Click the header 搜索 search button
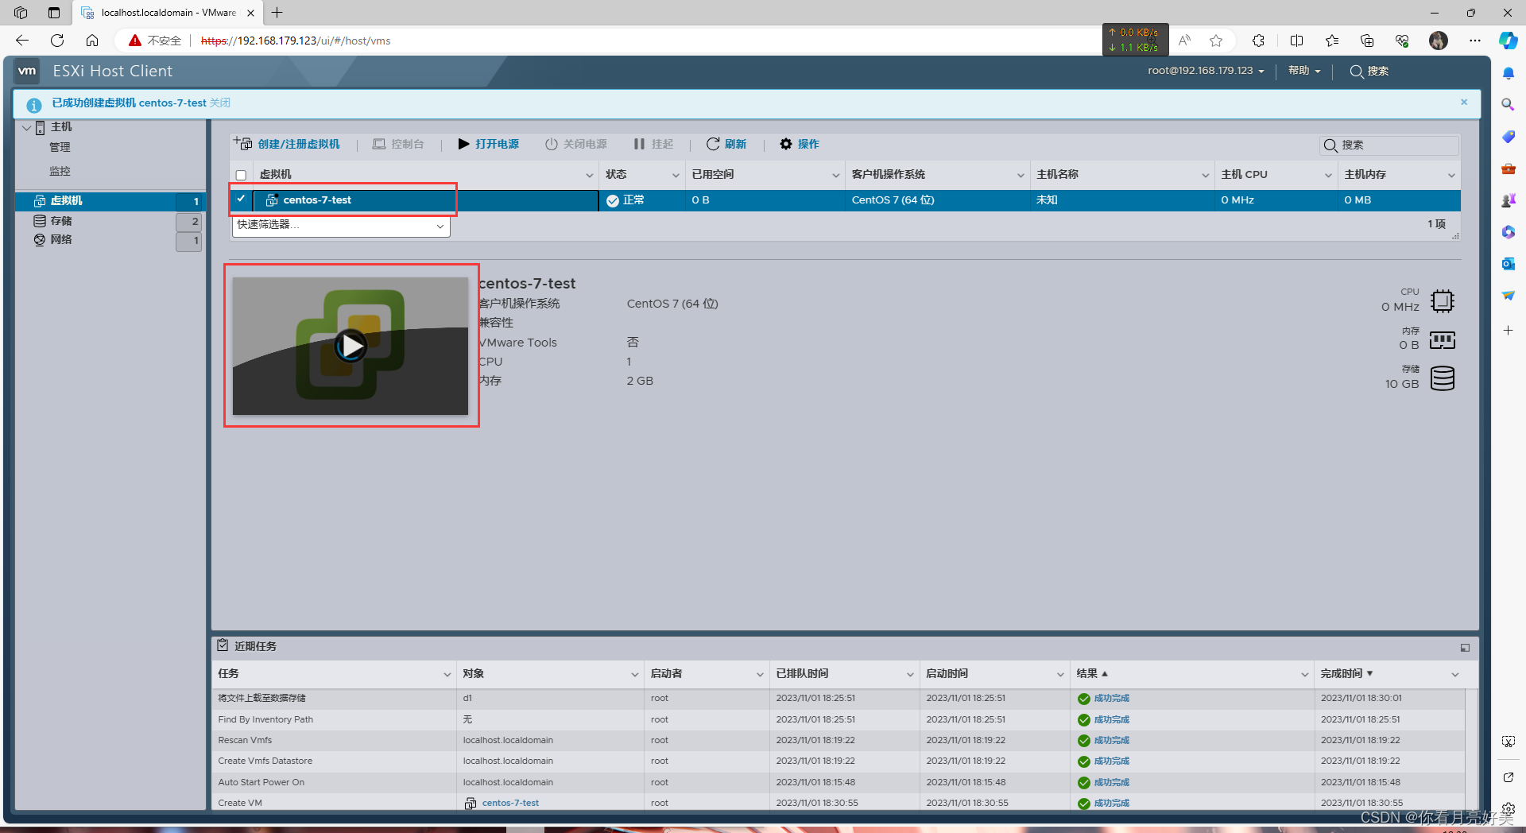 (x=1369, y=71)
